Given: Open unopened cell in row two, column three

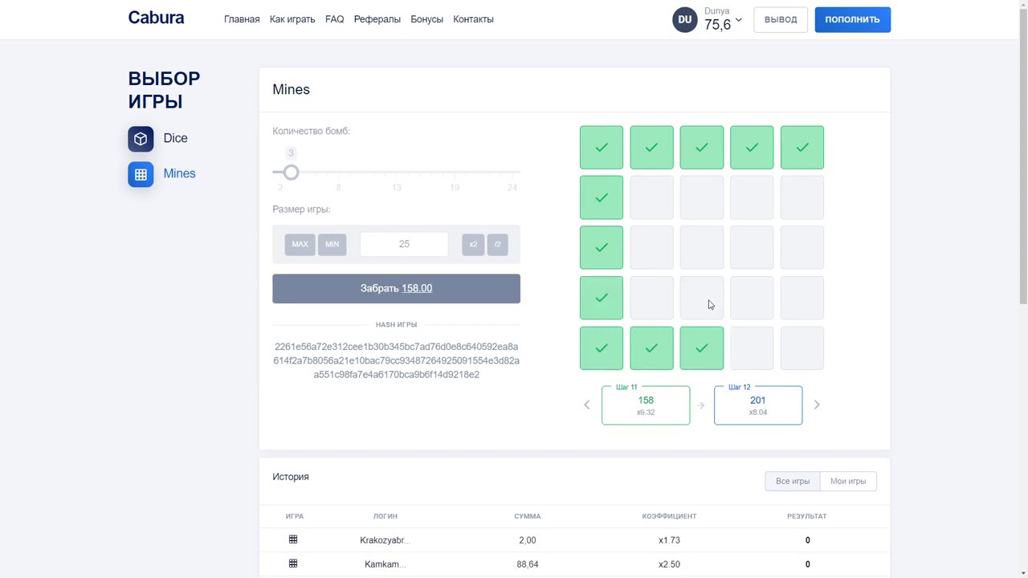Looking at the screenshot, I should pos(702,197).
